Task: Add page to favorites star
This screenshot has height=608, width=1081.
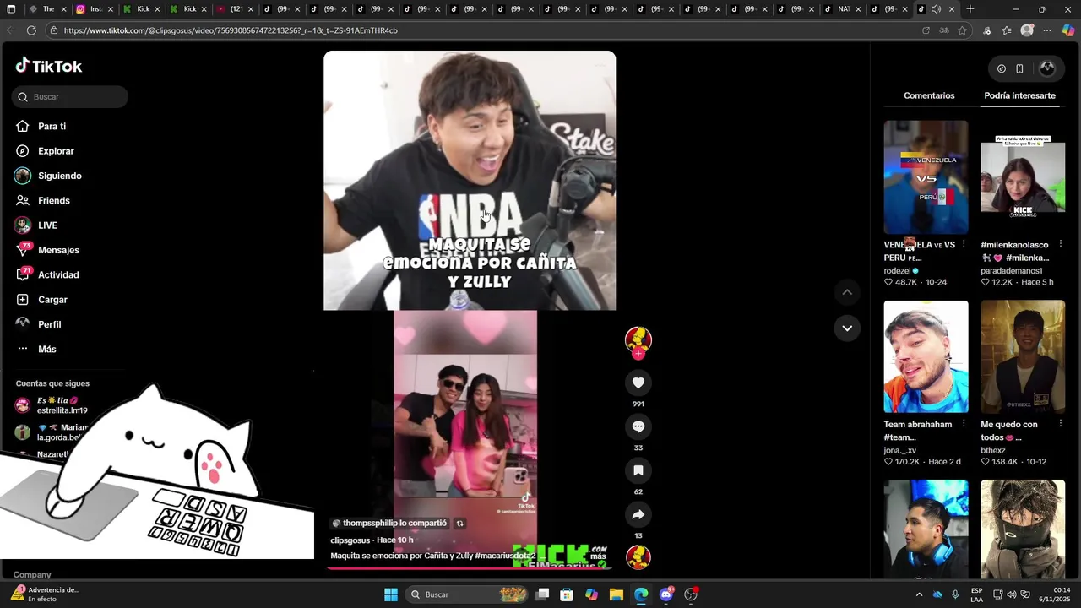Action: click(x=963, y=30)
